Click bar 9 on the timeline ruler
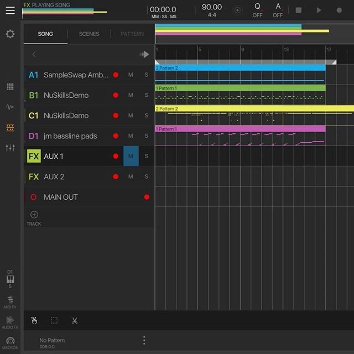The image size is (354, 354). pyautogui.click(x=242, y=49)
